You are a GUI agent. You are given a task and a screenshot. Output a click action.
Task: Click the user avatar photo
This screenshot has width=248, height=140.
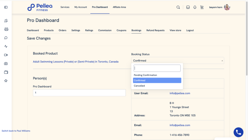tap(227, 7)
